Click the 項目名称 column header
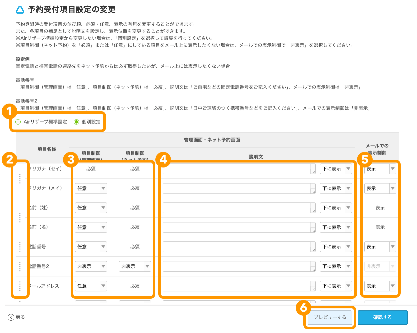Screen dimensions: 417x333 click(x=47, y=149)
